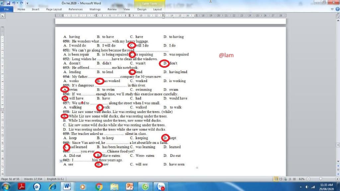Open the Zalo app from the taskbar
Image resolution: width=340 pixels, height=191 pixels.
coord(161,186)
